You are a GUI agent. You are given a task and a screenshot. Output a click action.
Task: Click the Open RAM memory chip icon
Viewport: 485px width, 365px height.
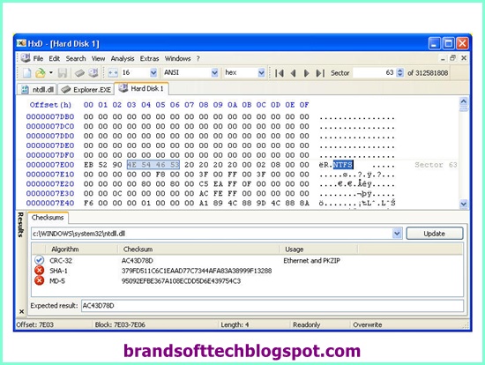(79, 73)
